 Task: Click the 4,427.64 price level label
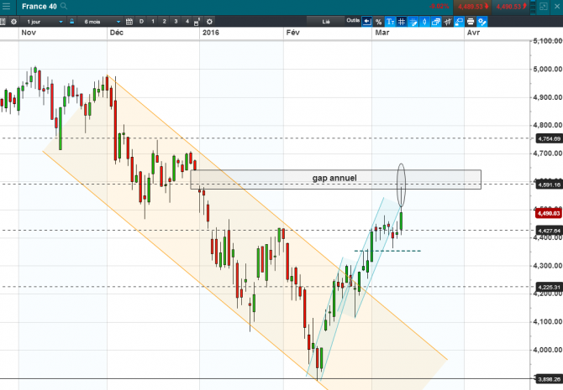point(549,231)
